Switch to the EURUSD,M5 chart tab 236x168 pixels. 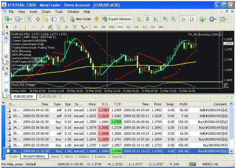[48, 96]
